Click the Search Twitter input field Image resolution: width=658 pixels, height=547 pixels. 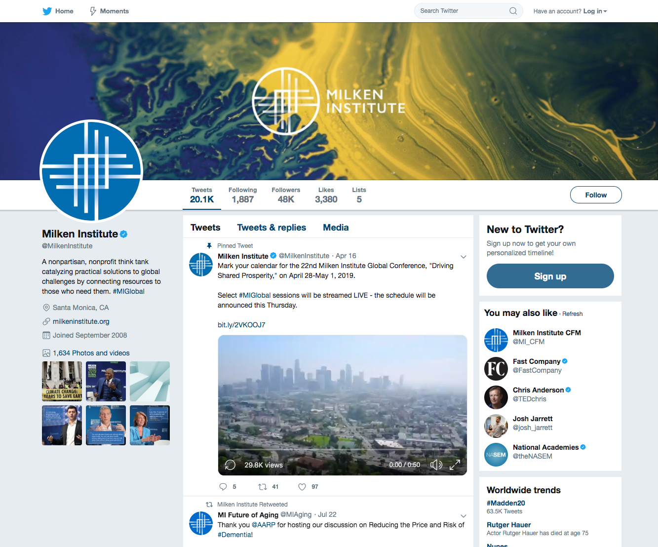tap(462, 11)
